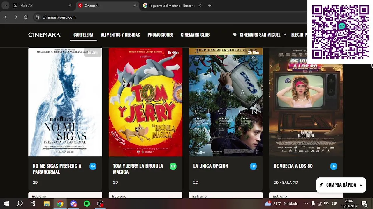Open the weather widget showing 21°C Nublado
Image resolution: width=373 pixels, height=209 pixels.
coord(281,203)
